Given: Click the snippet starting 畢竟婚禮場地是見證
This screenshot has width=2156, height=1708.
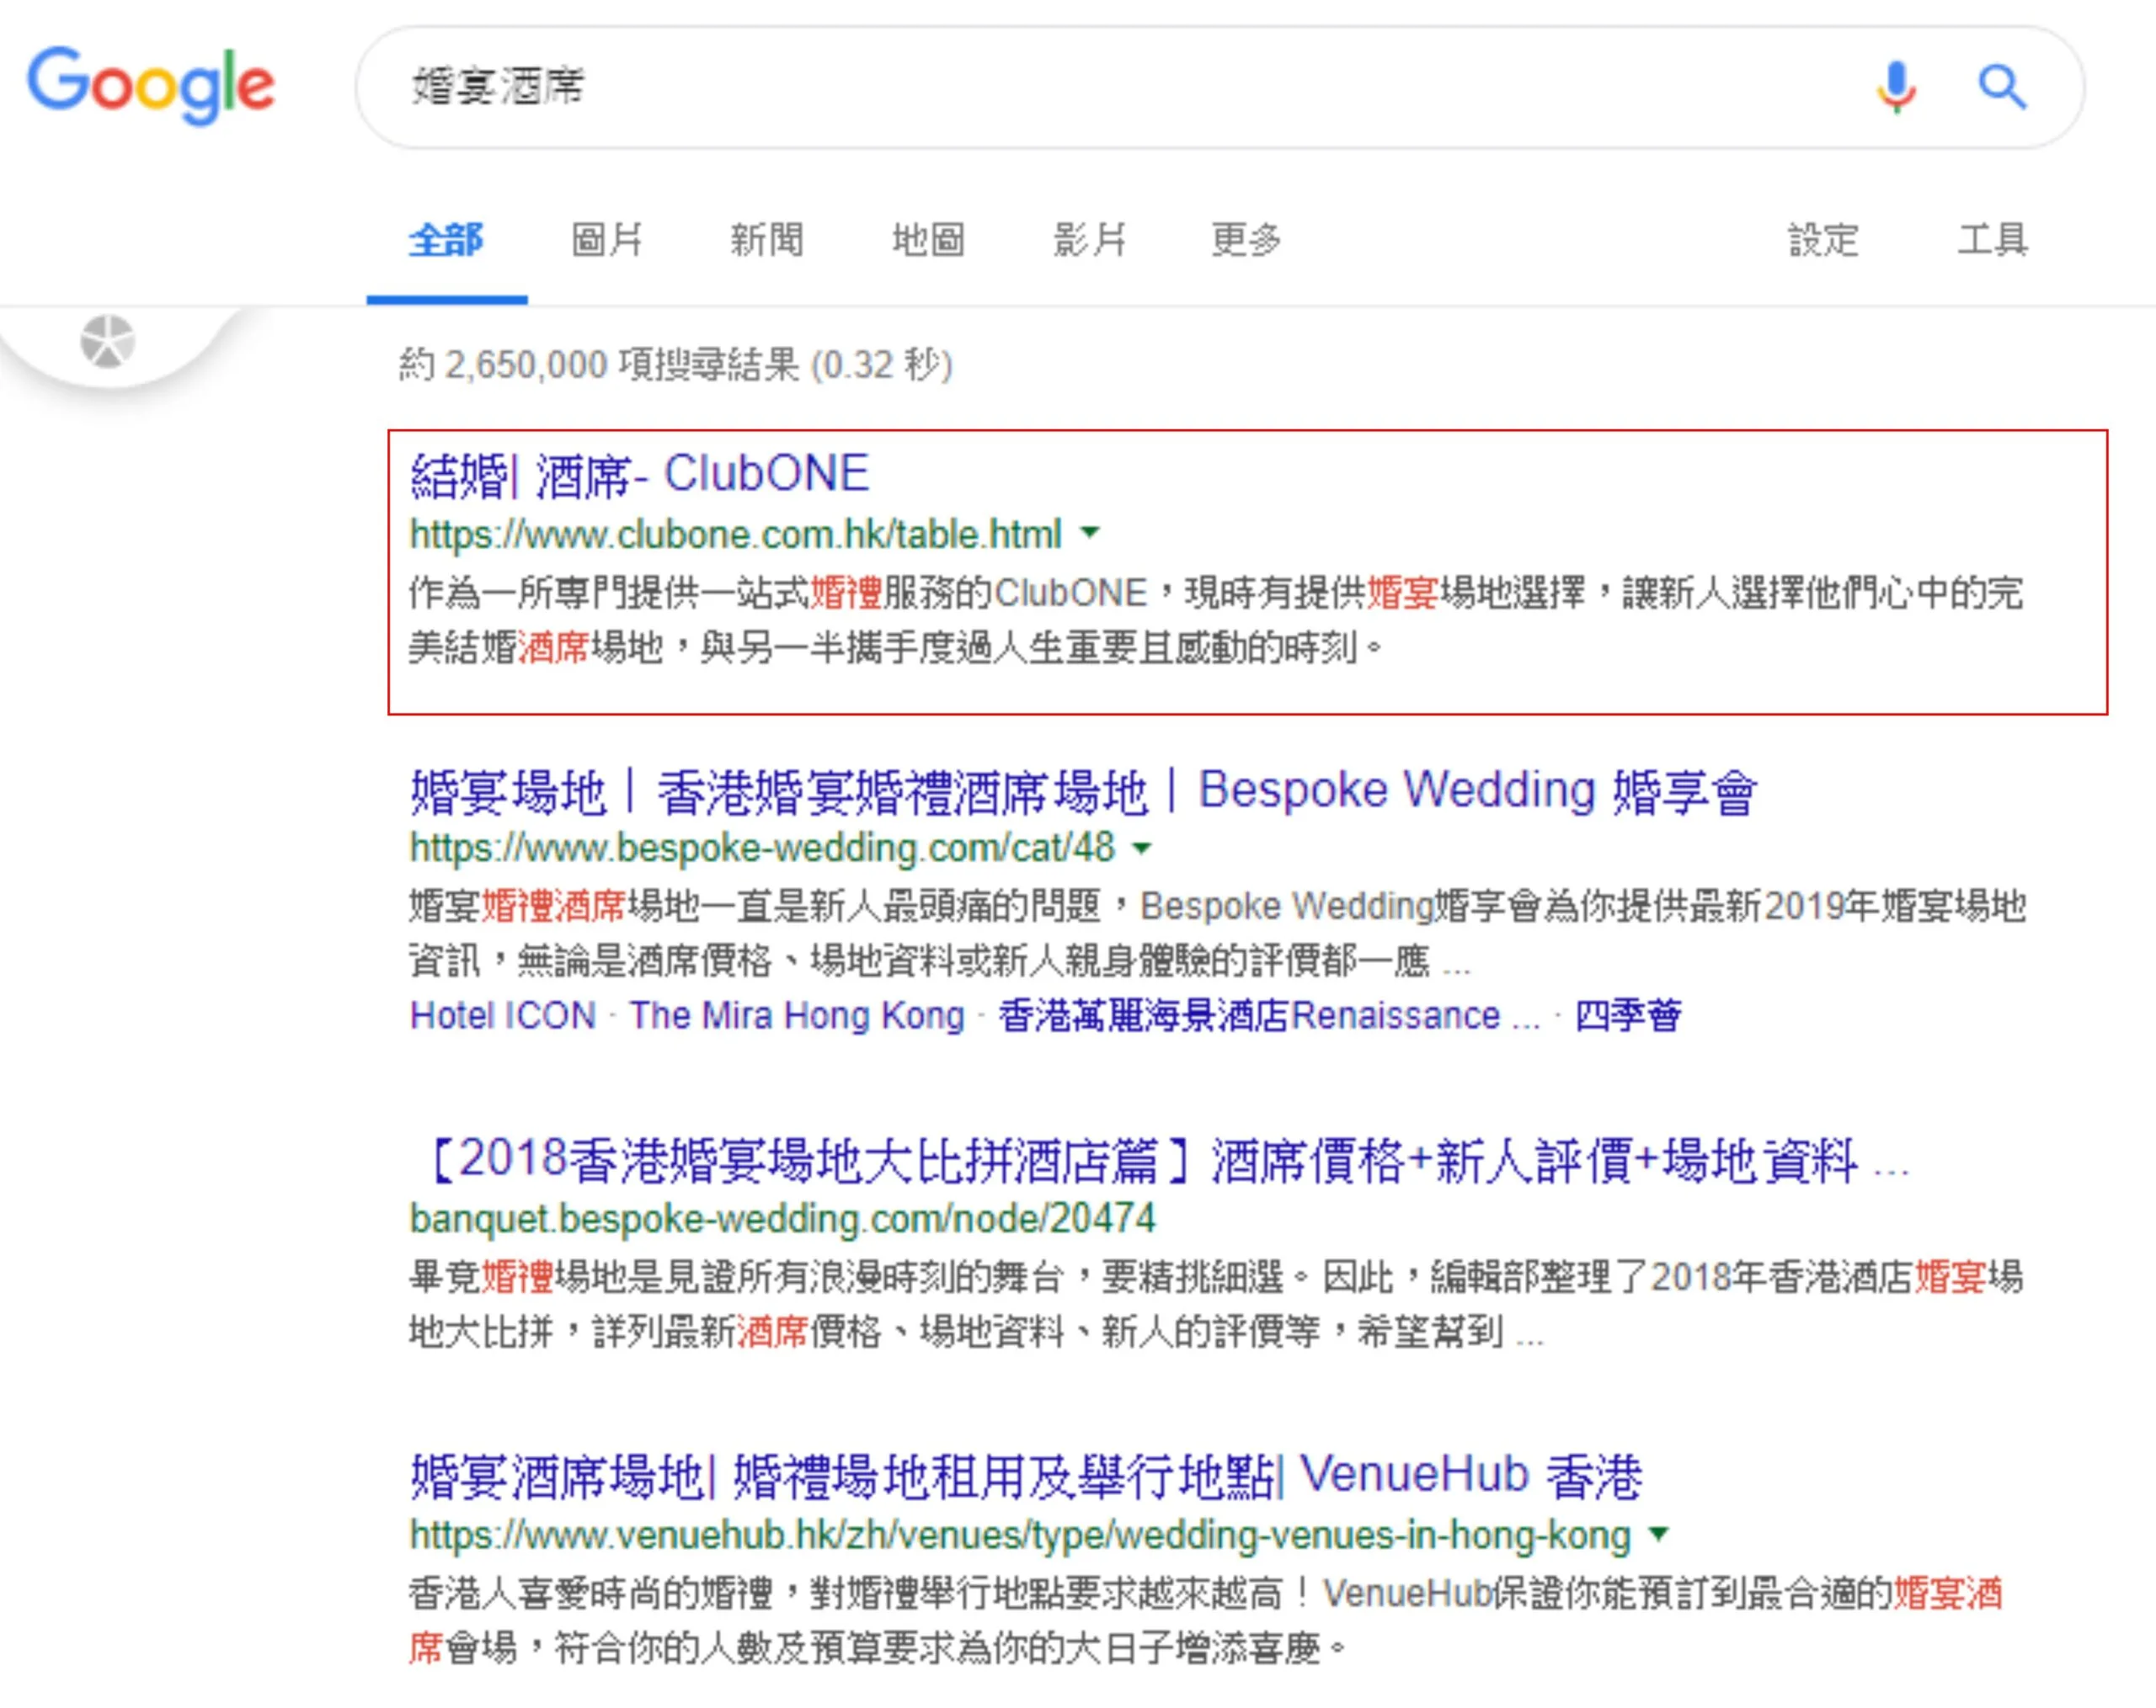Looking at the screenshot, I should click(x=1216, y=1304).
